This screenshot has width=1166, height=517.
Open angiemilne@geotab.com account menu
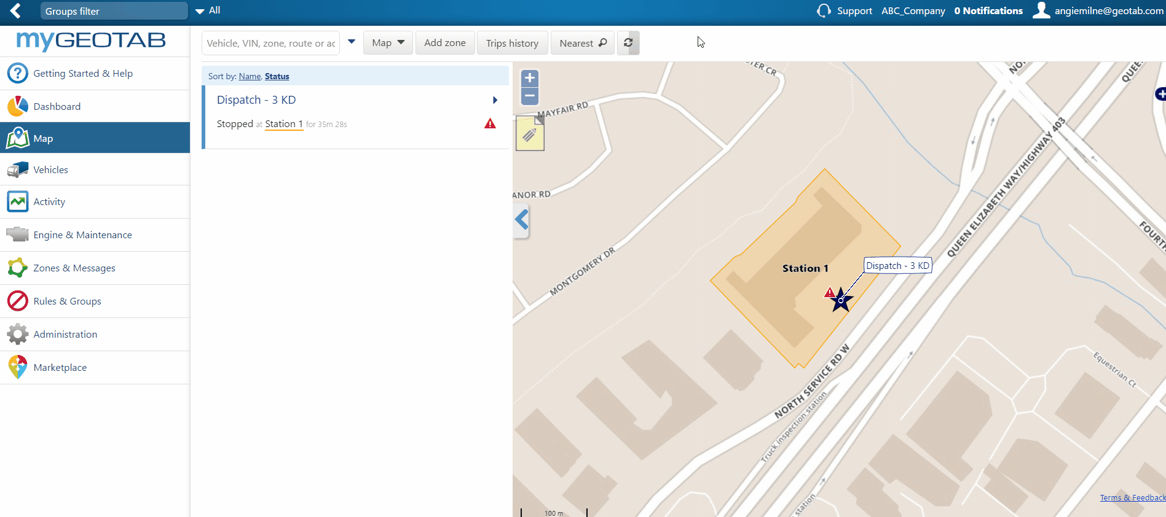click(x=1108, y=11)
